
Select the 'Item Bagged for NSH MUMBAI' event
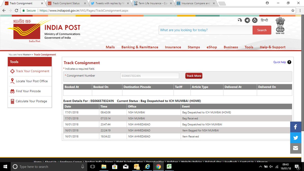click(200, 130)
